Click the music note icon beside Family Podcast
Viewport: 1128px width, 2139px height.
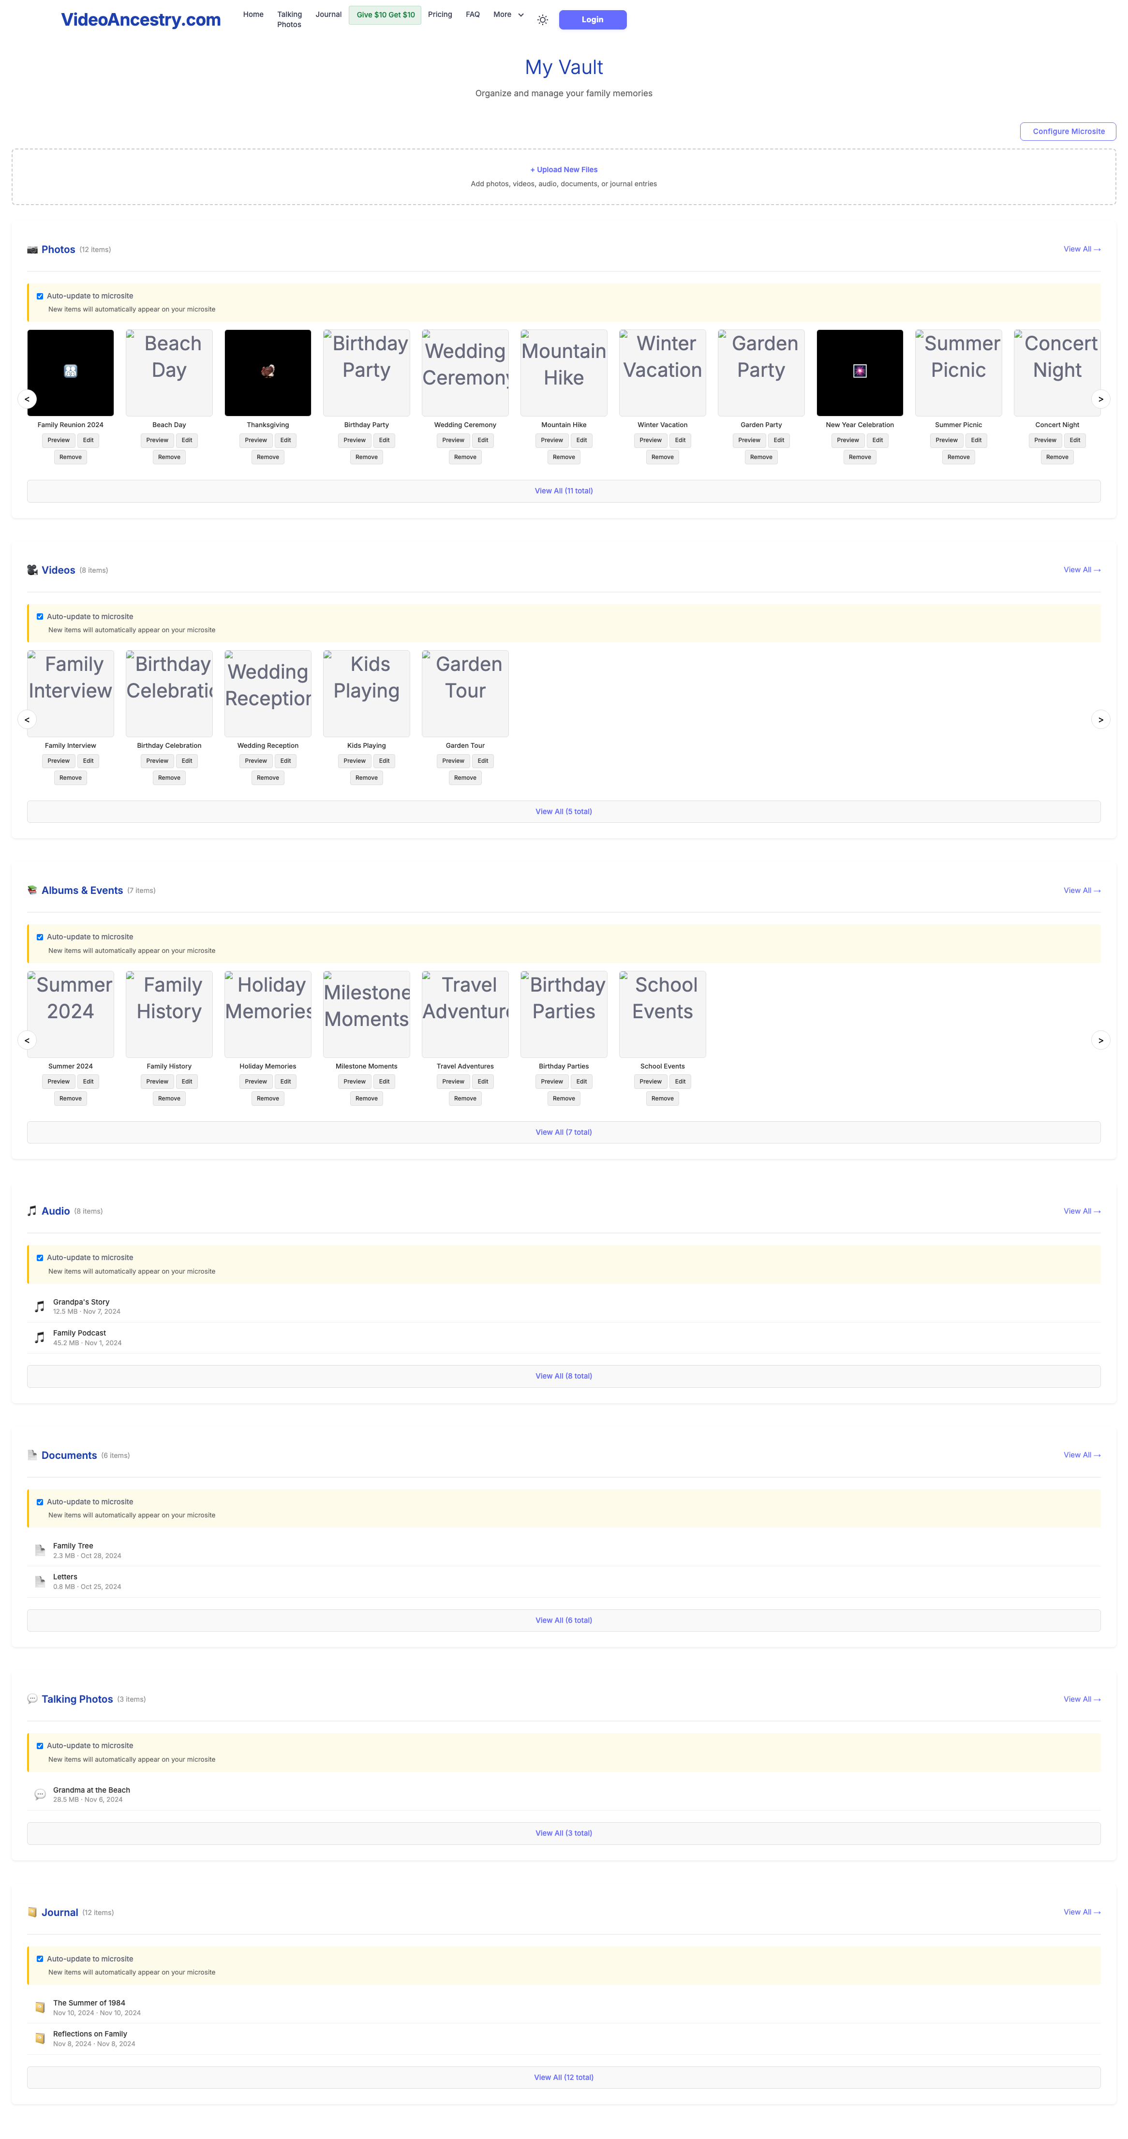click(x=40, y=1337)
